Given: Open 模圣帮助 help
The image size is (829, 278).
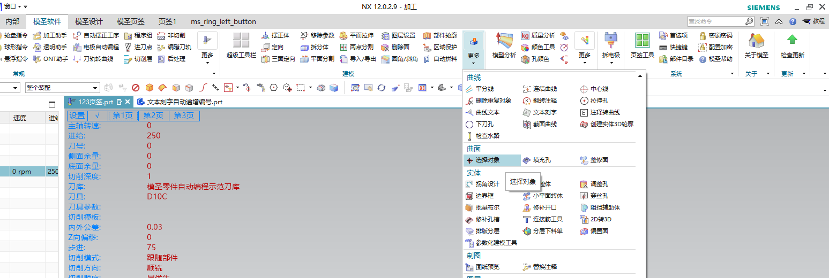Looking at the screenshot, I should coord(715,59).
